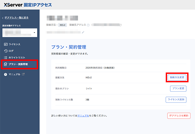Click the plan contract document icon
Viewport: 195px width, 134px height.
click(x=6, y=64)
